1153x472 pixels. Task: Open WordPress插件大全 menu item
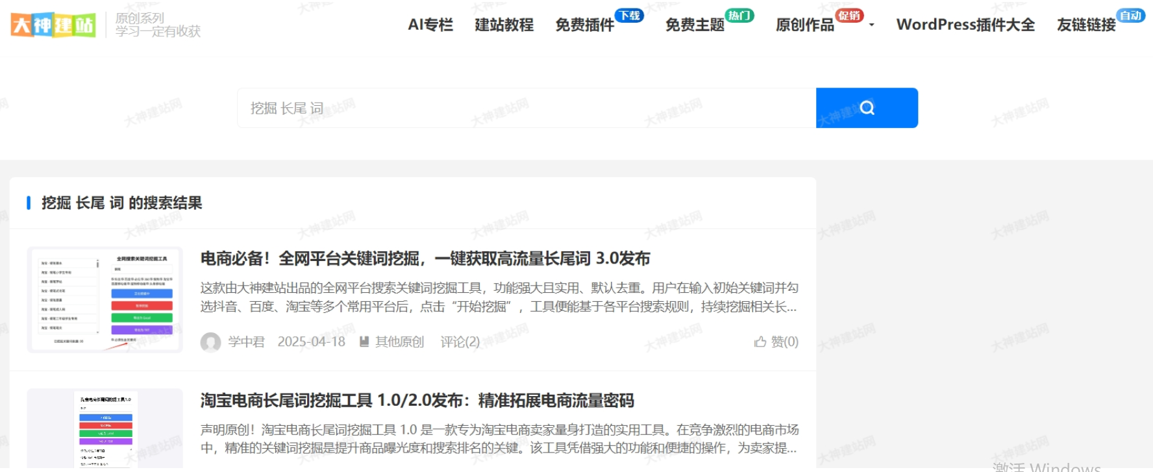click(x=965, y=25)
